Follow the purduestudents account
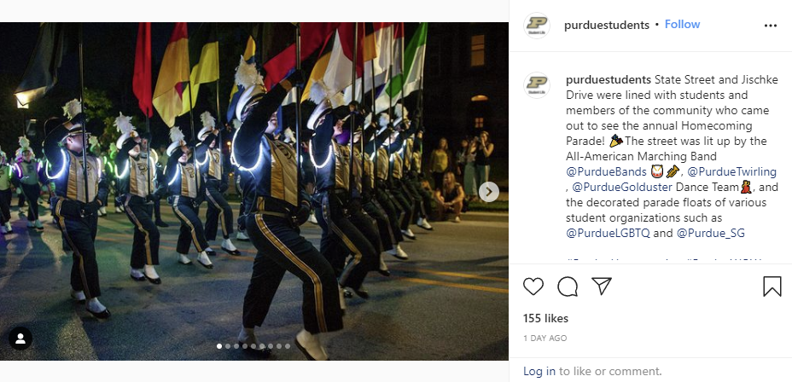792x382 pixels. pos(682,25)
